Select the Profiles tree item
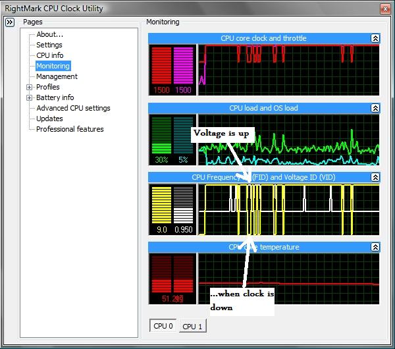 pos(48,87)
